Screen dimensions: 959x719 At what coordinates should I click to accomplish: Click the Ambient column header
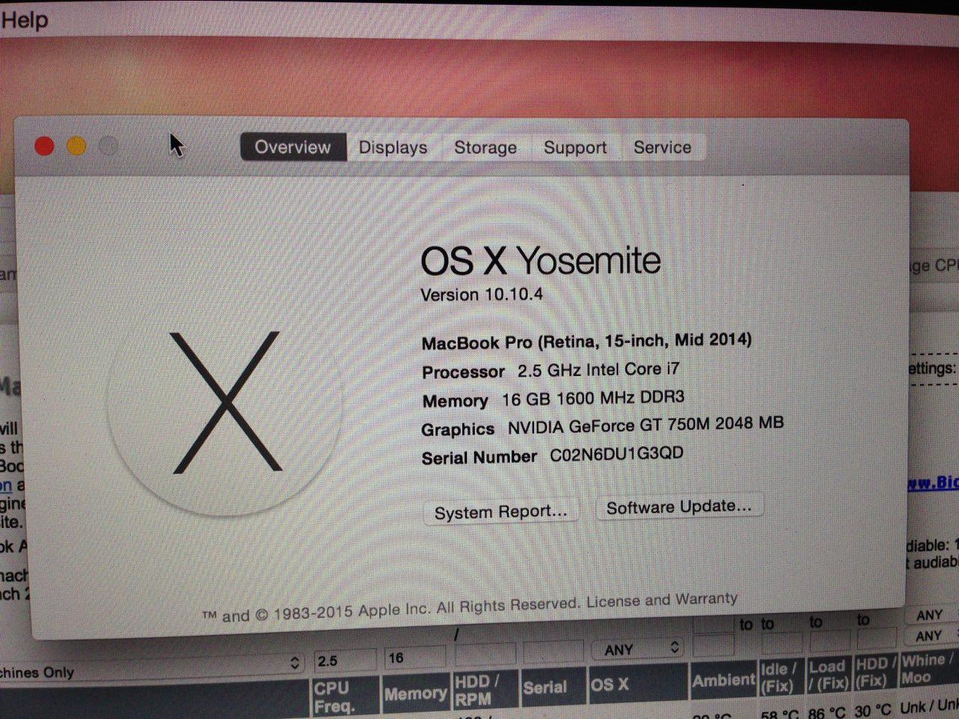point(724,680)
